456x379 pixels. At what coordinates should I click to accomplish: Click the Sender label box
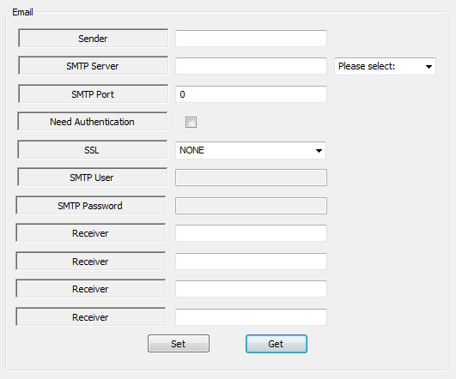[x=93, y=38]
